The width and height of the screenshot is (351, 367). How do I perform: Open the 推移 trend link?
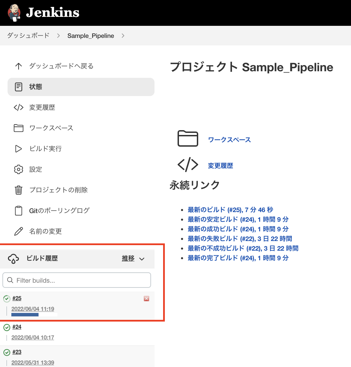click(x=128, y=258)
